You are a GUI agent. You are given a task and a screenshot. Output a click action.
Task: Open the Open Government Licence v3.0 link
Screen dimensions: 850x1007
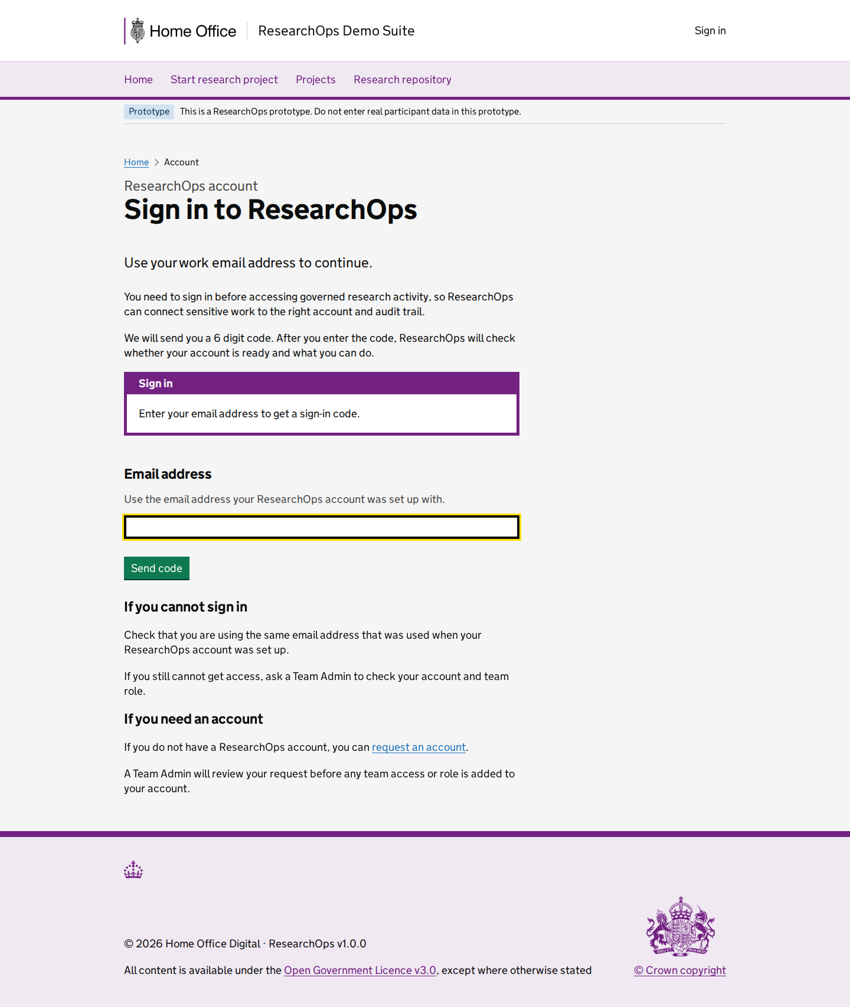[x=360, y=970]
